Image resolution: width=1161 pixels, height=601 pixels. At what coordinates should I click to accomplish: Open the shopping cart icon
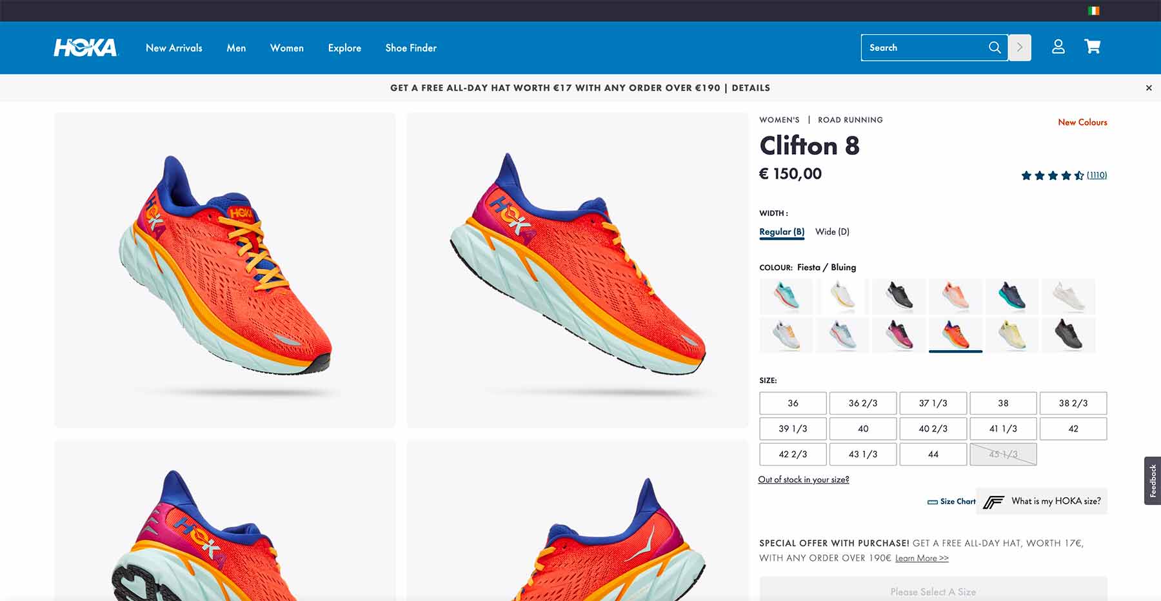(x=1093, y=47)
